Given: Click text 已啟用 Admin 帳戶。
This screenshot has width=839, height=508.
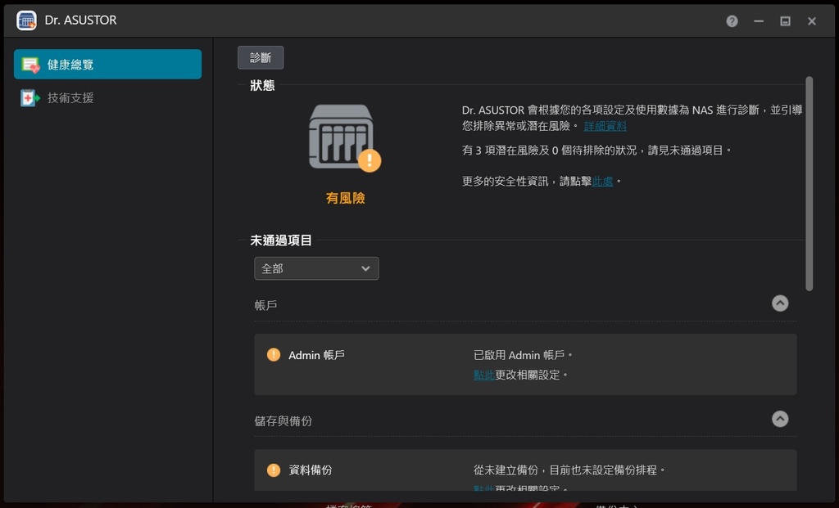Looking at the screenshot, I should [524, 355].
